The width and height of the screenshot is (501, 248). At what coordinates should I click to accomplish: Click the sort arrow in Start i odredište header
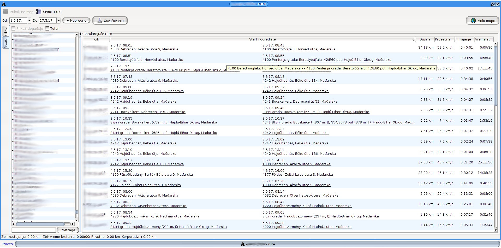[413, 40]
